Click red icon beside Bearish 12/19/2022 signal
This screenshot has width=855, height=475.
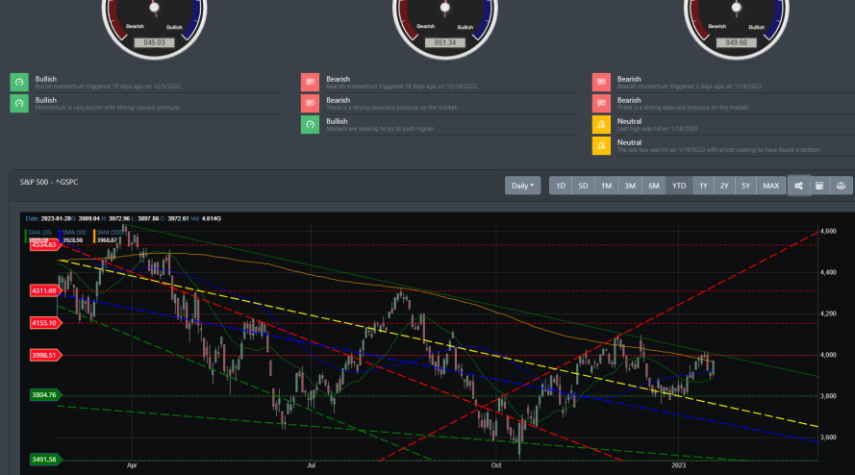[310, 82]
